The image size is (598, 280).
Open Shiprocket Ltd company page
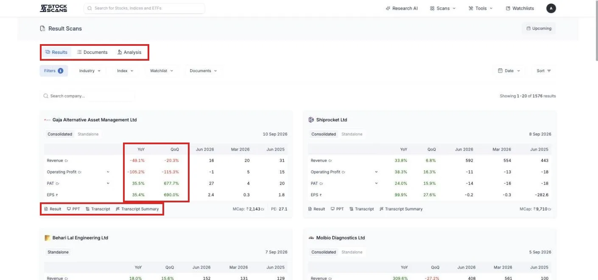point(332,120)
